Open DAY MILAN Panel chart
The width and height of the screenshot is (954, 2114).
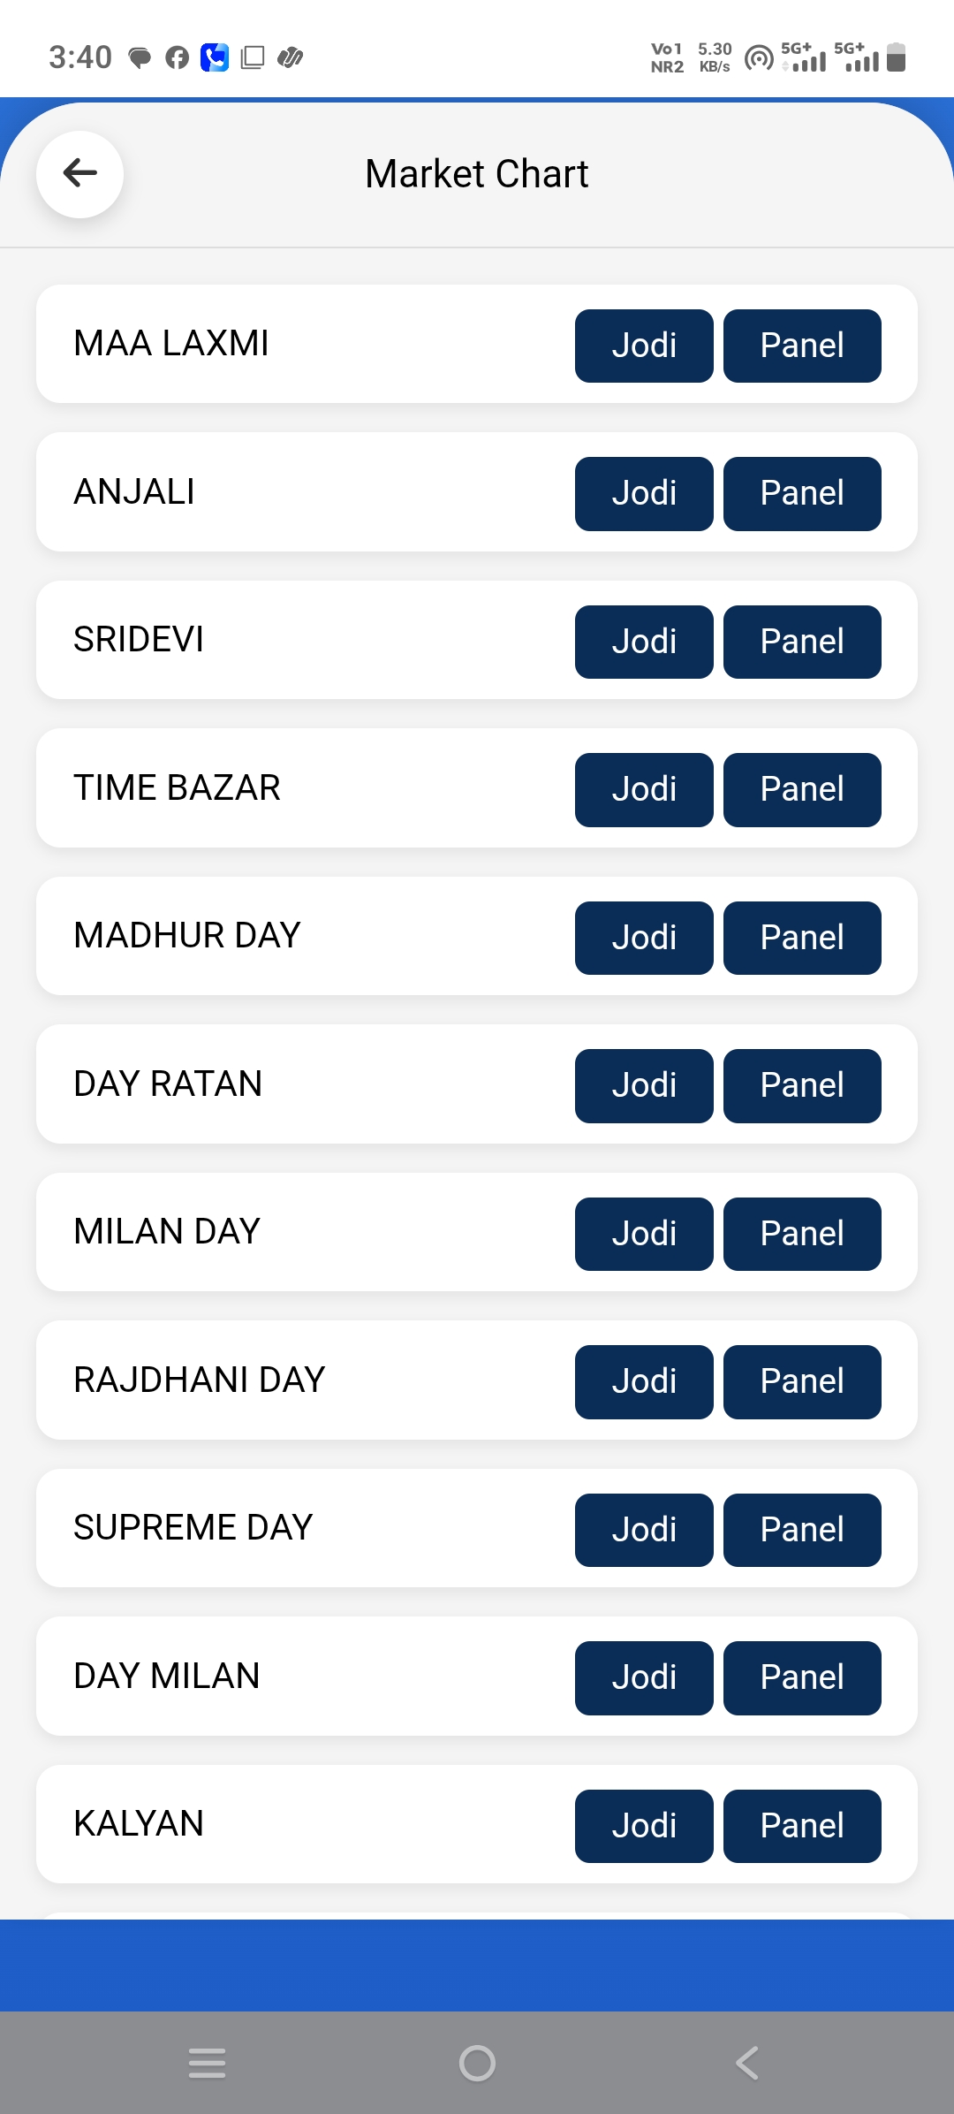[802, 1677]
